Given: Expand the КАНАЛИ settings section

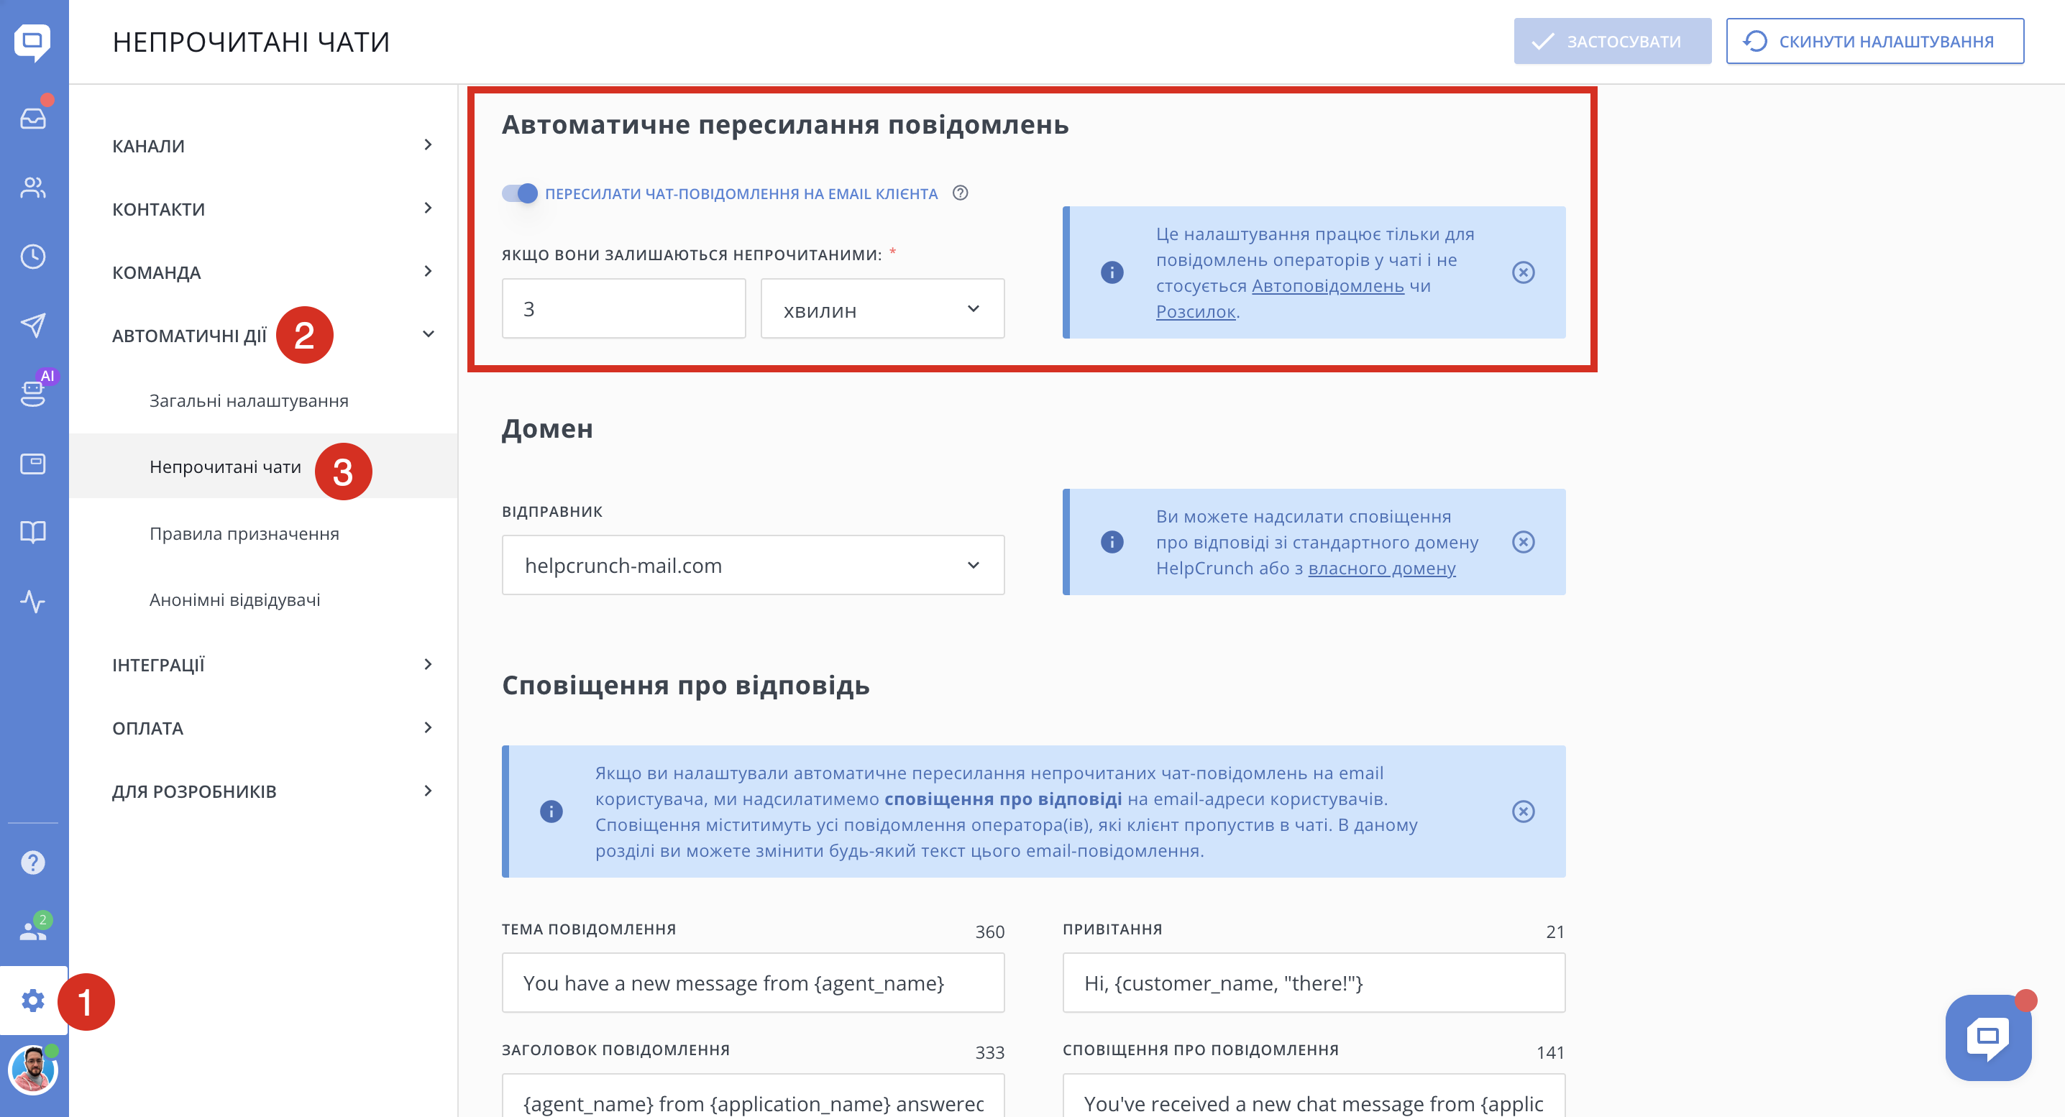Looking at the screenshot, I should [273, 146].
